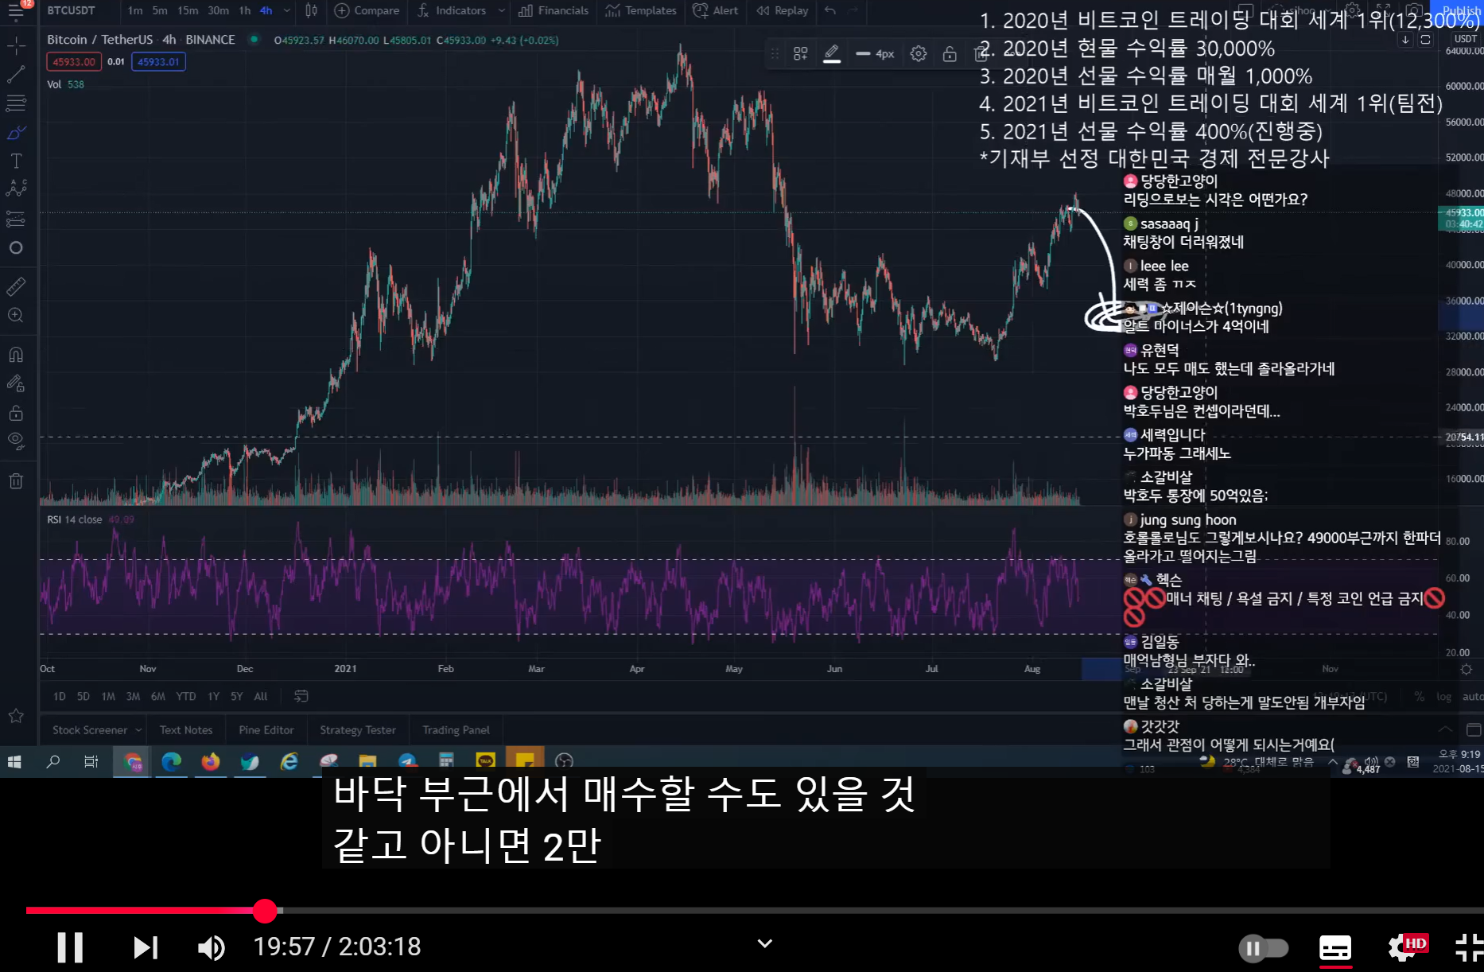The height and width of the screenshot is (972, 1484).
Task: Open the chart patterns tool
Action: [x=16, y=189]
